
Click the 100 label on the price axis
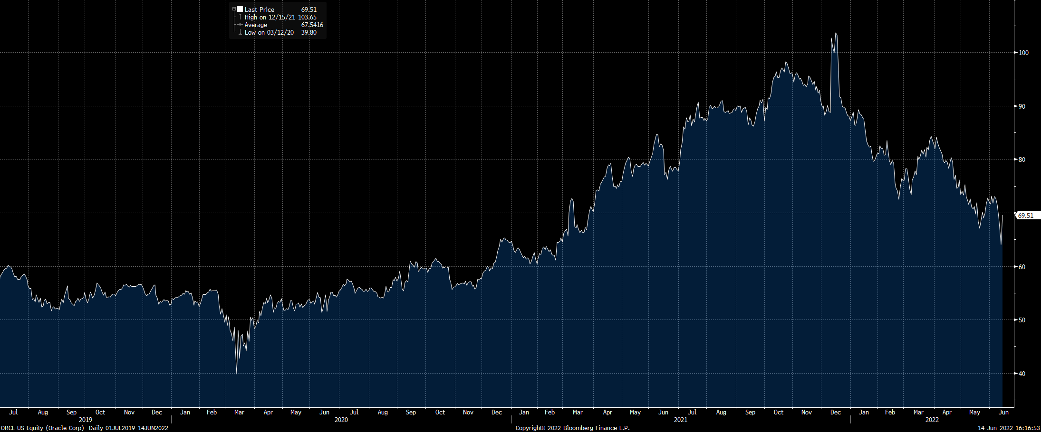pos(1023,53)
